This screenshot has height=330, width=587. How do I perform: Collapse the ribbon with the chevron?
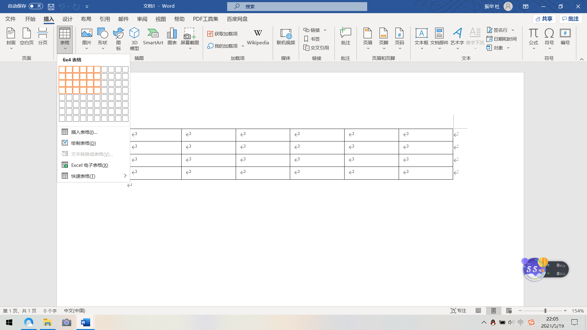pos(581,59)
